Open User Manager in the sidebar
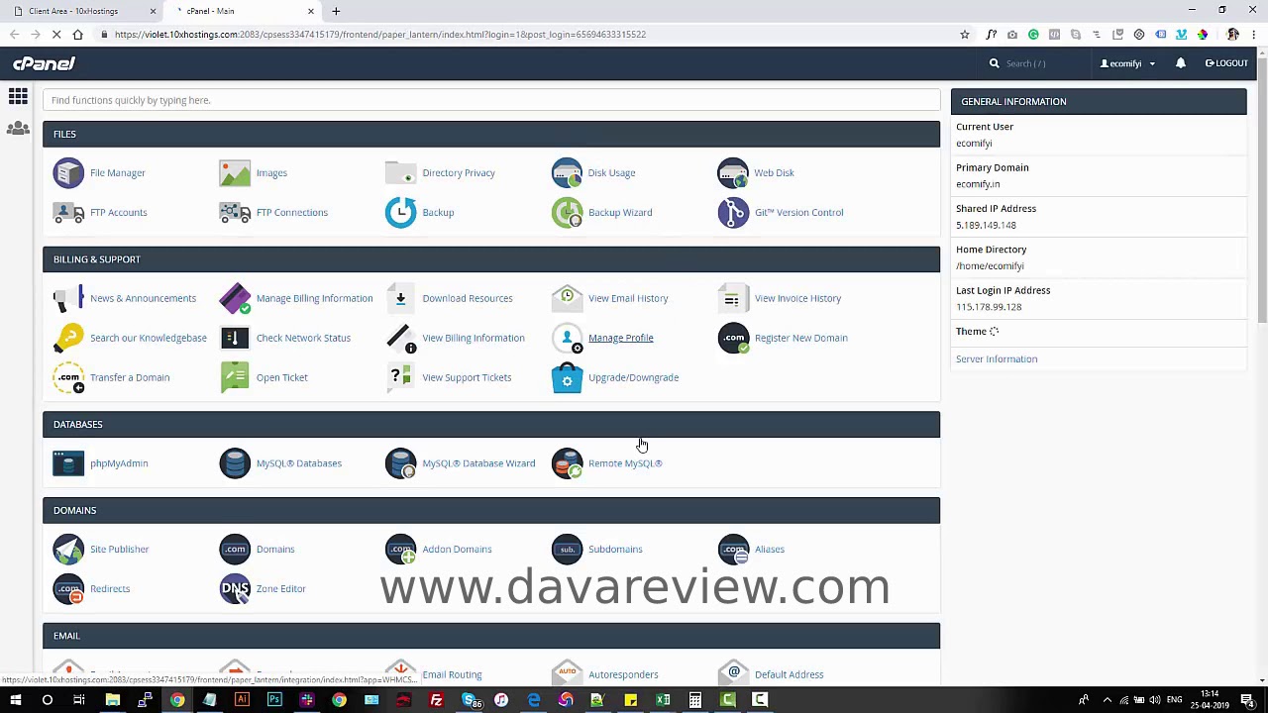Image resolution: width=1268 pixels, height=713 pixels. pyautogui.click(x=18, y=129)
